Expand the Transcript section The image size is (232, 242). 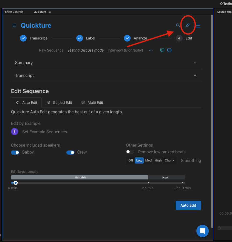(x=106, y=75)
